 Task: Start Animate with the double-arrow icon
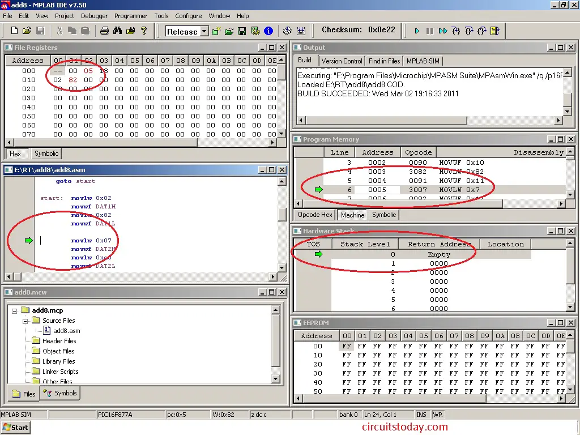tap(443, 31)
